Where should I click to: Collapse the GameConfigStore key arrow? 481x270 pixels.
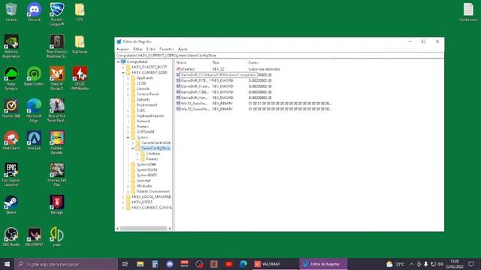[133, 148]
